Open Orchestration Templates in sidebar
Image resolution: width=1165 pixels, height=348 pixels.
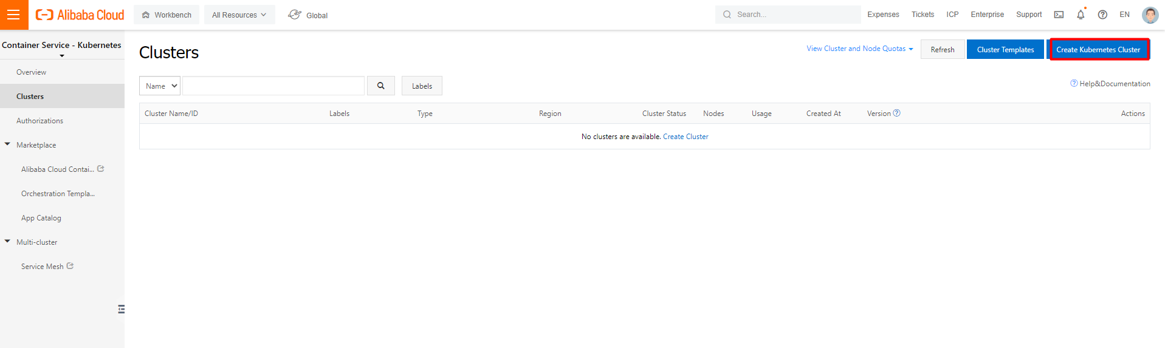coord(58,194)
